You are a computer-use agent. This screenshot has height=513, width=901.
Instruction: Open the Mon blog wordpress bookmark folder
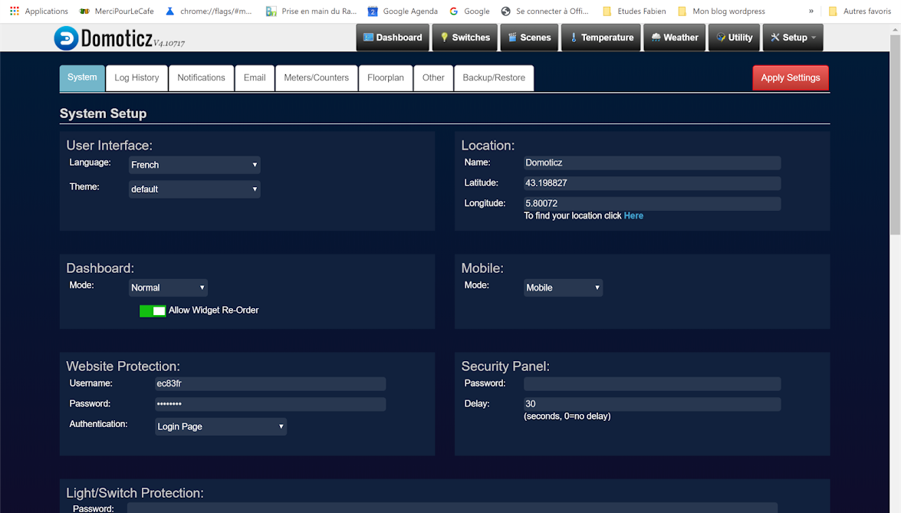pos(721,11)
